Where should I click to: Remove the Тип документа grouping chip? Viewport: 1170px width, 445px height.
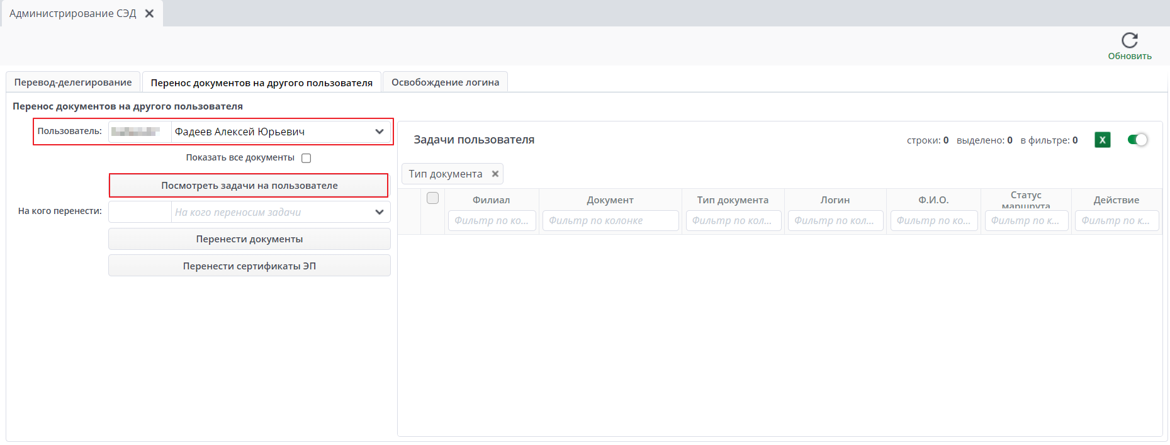495,174
